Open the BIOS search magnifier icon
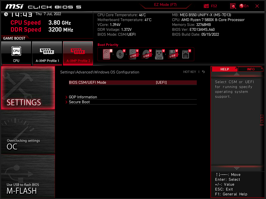 [233, 6]
